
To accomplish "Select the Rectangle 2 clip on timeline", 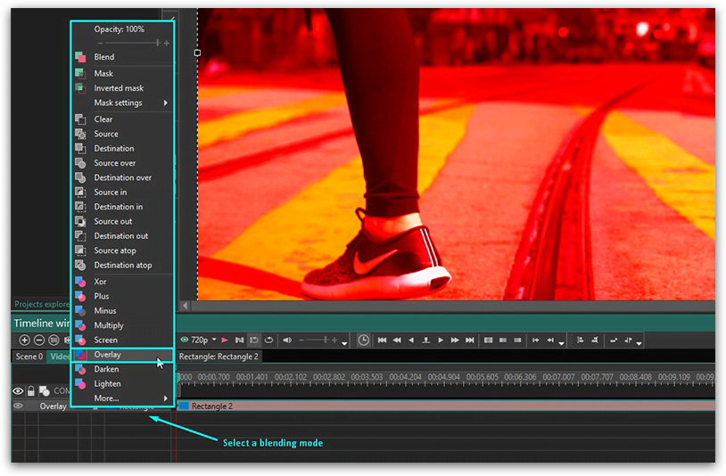I will point(445,406).
